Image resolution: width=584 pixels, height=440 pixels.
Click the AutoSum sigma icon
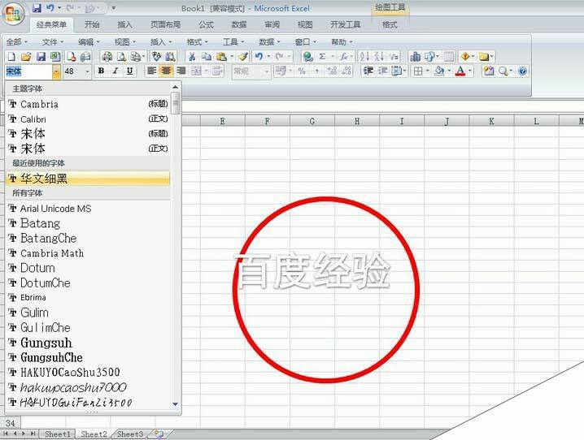(322, 57)
